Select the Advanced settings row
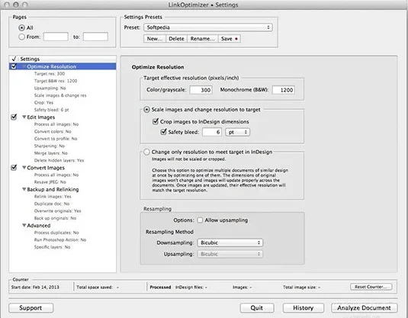Image resolution: width=408 pixels, height=318 pixels. pos(63,226)
